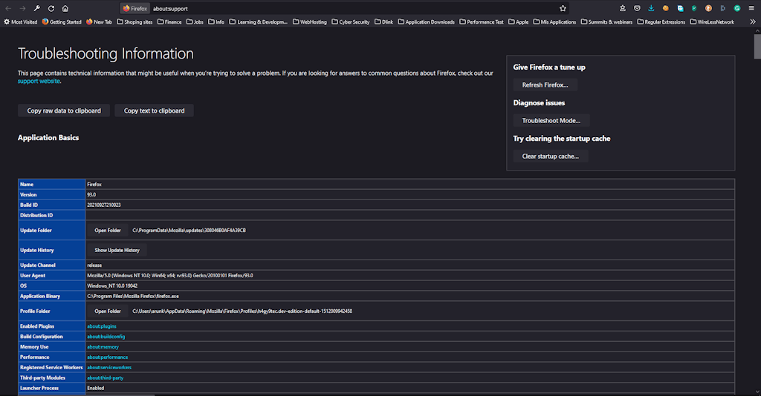Click the orange circular extension icon
The height and width of the screenshot is (396, 761).
coord(708,8)
